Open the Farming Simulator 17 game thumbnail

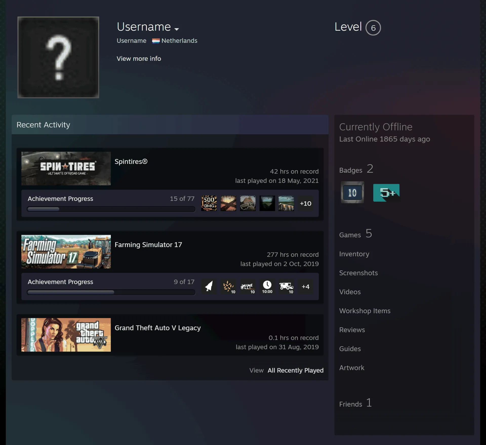tap(66, 251)
